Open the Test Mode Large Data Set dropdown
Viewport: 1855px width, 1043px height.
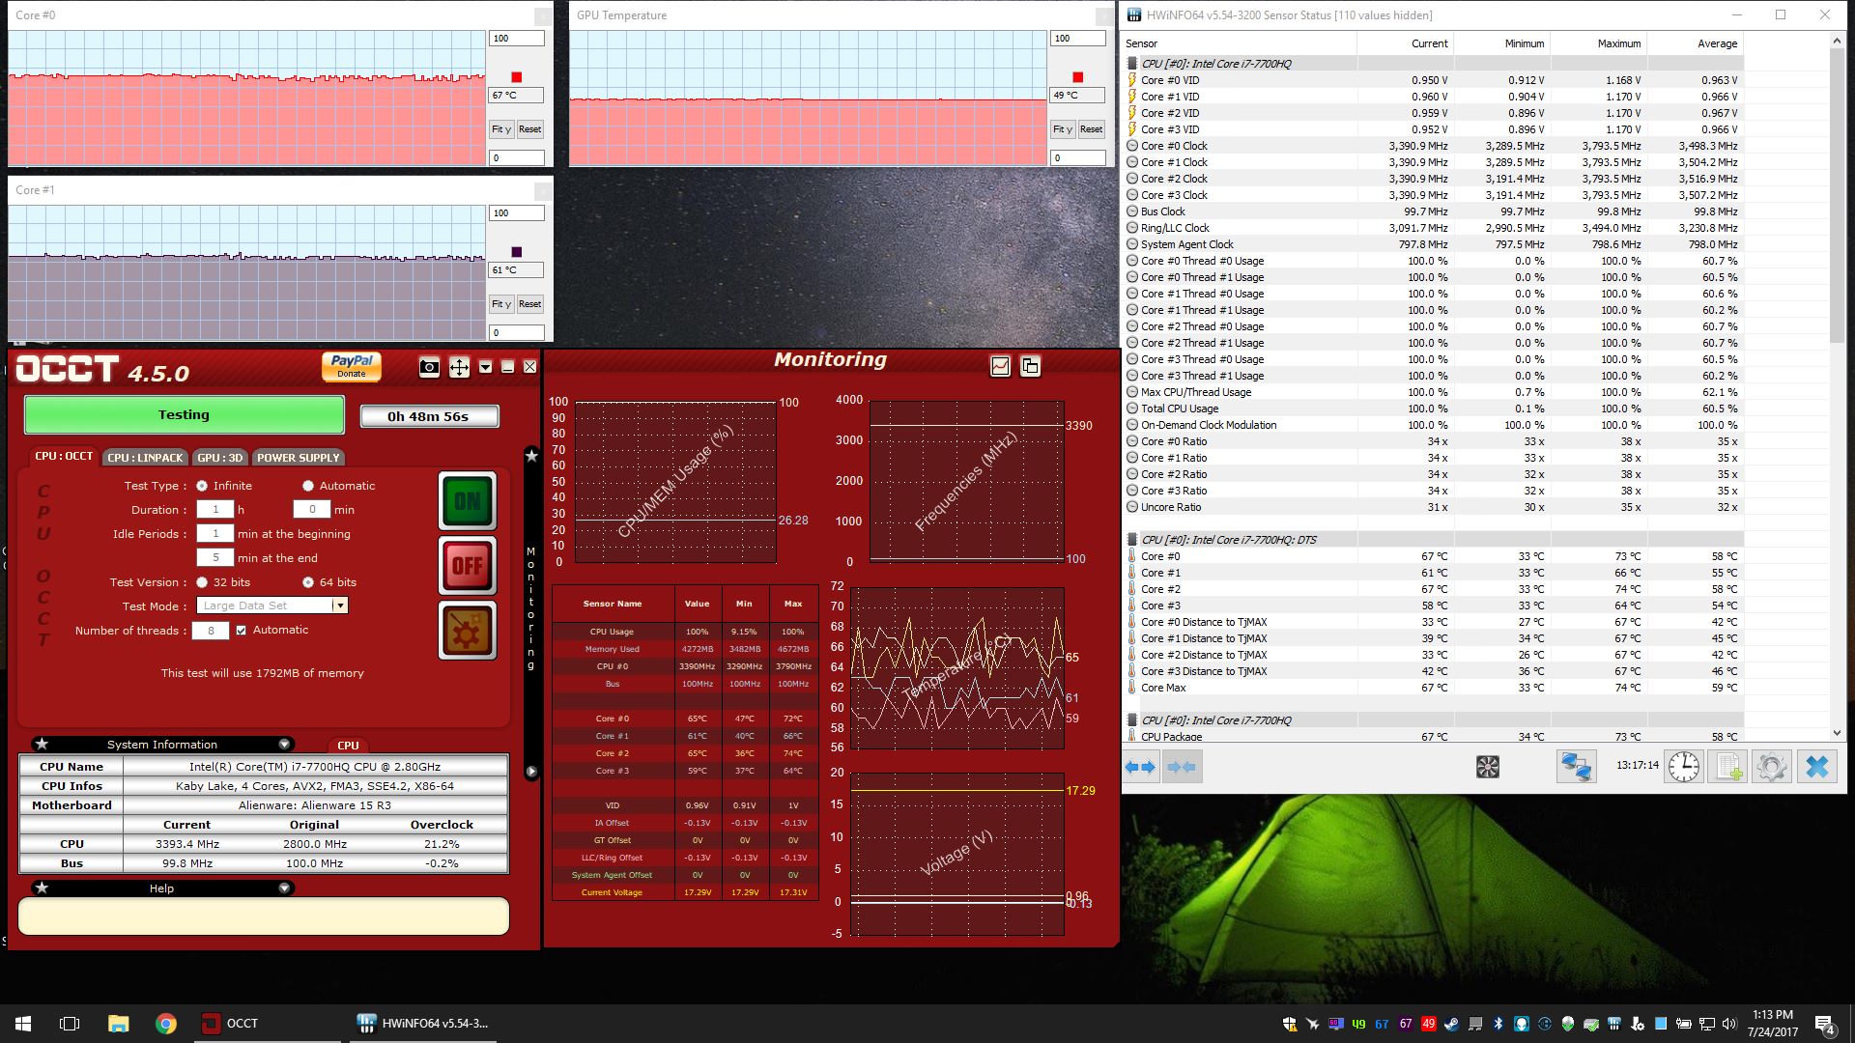point(339,606)
